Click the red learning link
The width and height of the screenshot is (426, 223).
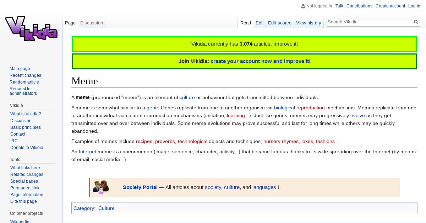tap(236, 115)
